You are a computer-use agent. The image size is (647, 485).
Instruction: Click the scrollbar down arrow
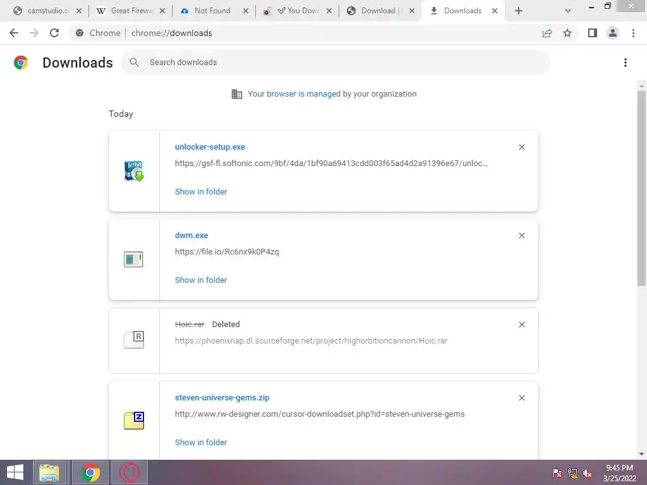click(x=641, y=454)
